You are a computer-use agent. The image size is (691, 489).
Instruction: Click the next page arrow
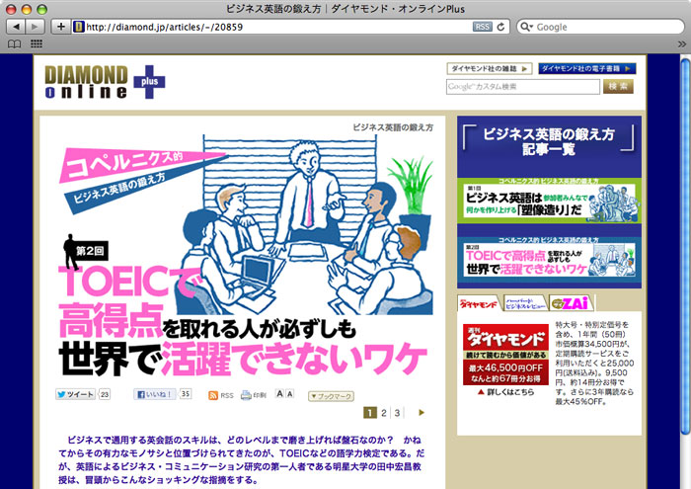tap(422, 413)
